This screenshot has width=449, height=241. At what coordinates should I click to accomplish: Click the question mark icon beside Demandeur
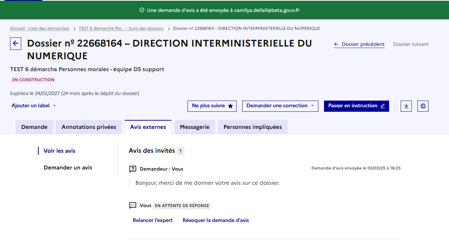[x=132, y=169]
